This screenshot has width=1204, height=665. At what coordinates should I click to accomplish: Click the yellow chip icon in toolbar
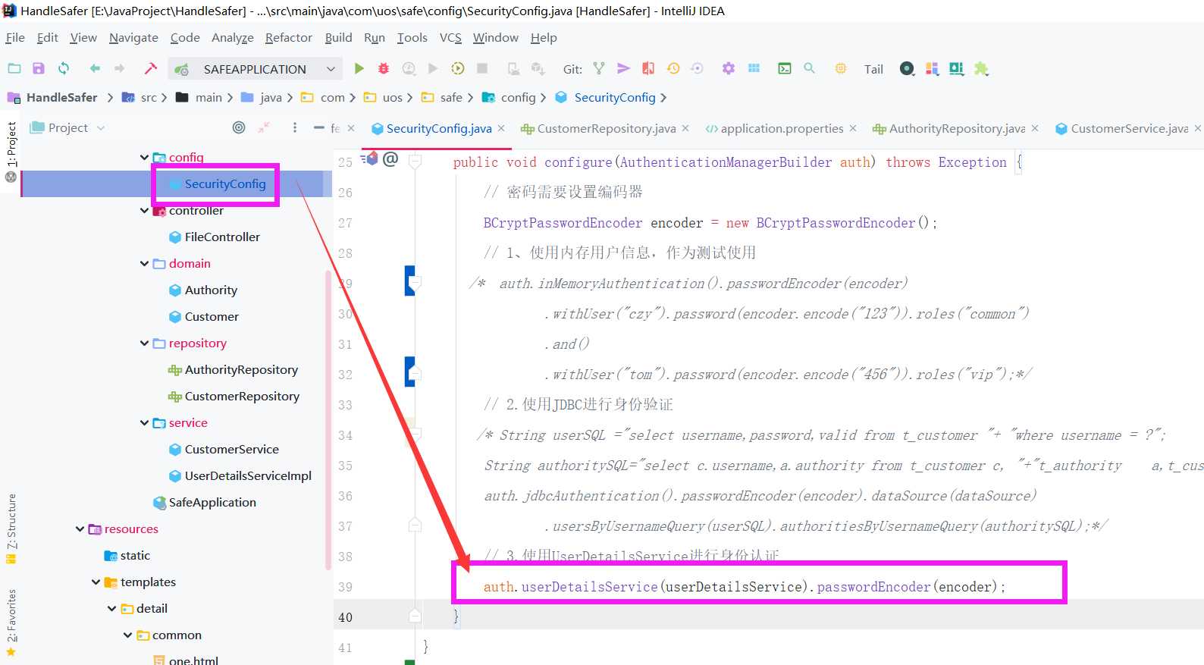(841, 68)
